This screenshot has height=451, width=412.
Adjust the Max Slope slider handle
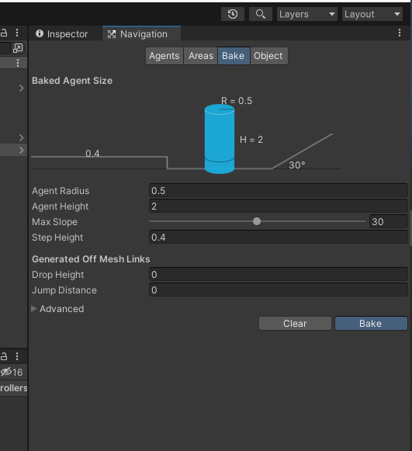pos(257,221)
